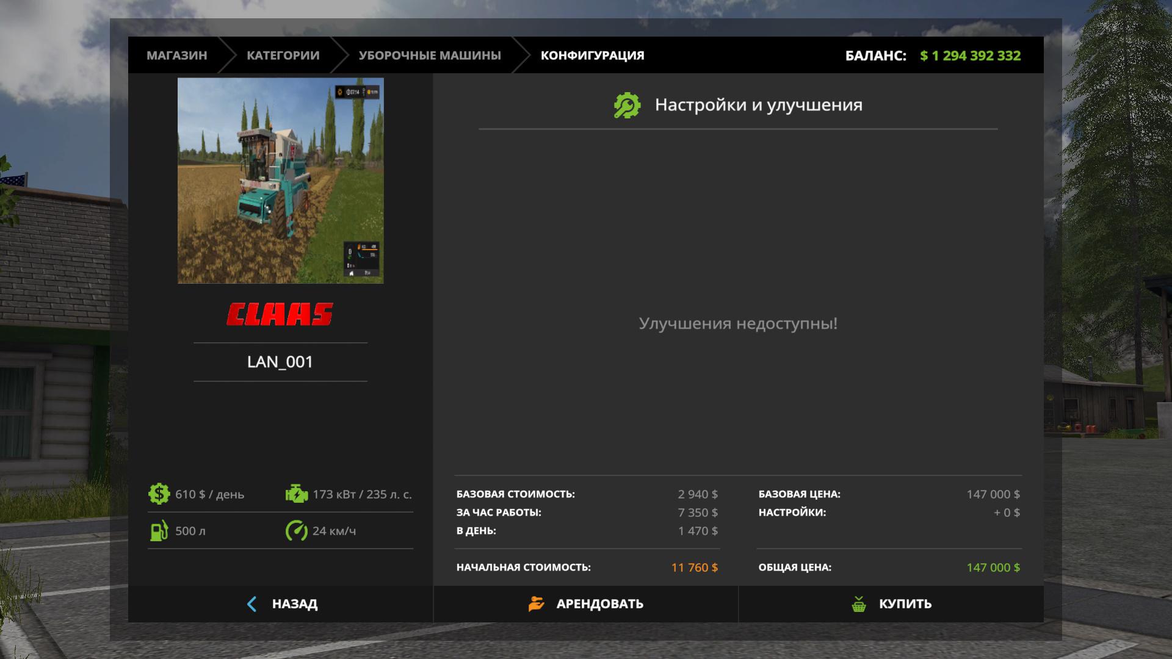The height and width of the screenshot is (659, 1172).
Task: Click the LAN_001 vehicle name
Action: coord(280,362)
